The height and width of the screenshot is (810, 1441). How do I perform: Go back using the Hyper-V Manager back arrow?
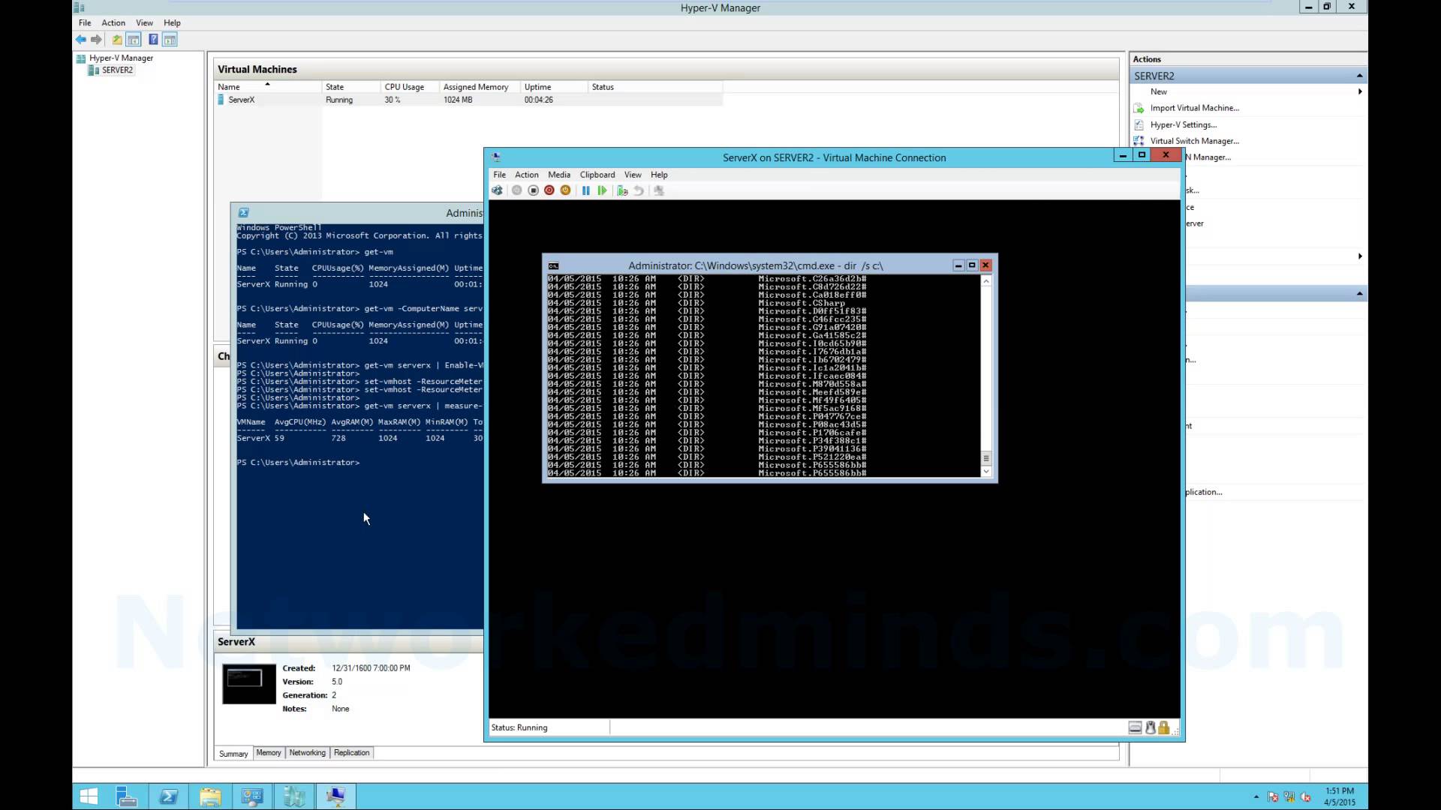(81, 40)
